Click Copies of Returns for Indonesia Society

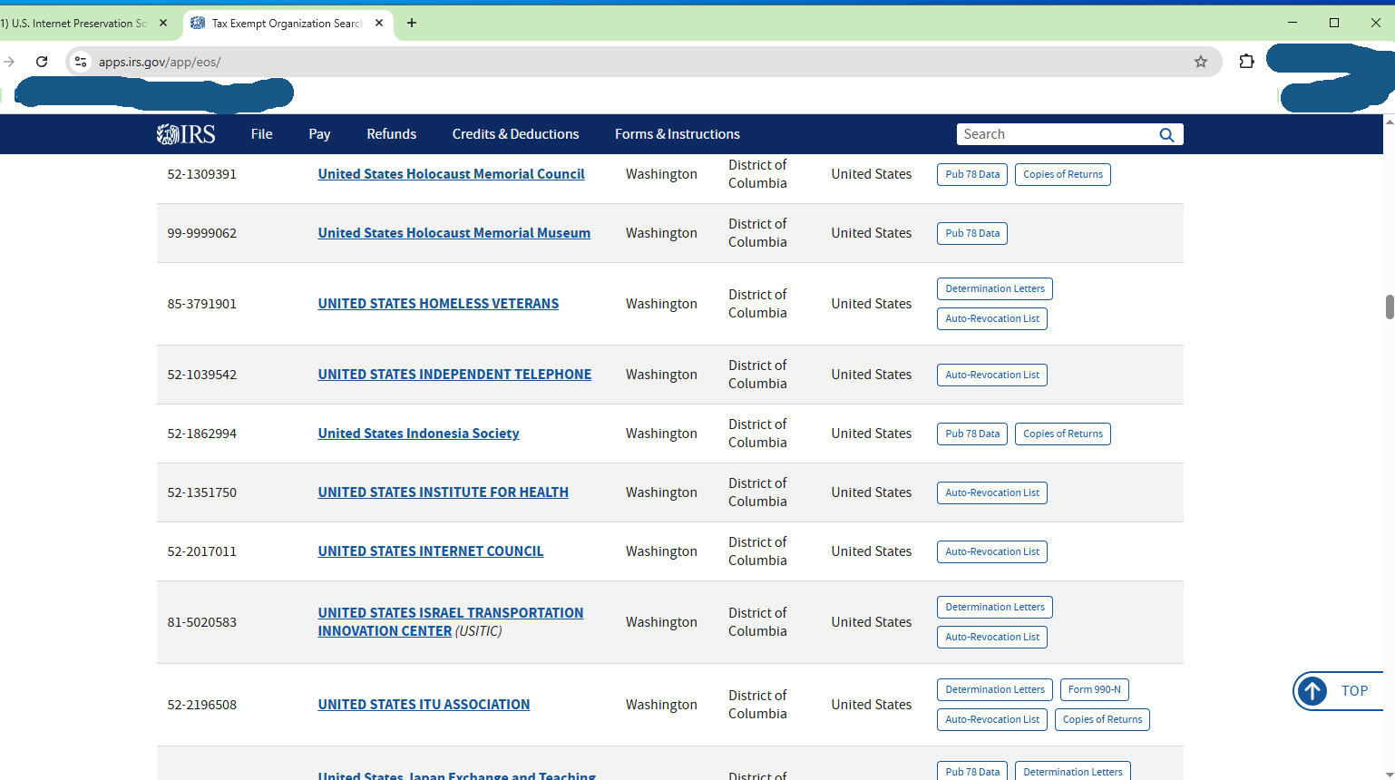pyautogui.click(x=1063, y=434)
